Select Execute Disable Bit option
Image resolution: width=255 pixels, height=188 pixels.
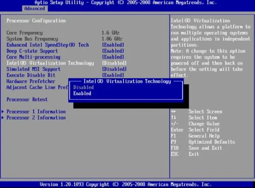coord(31,75)
